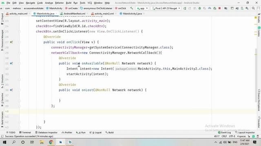Click the MainActivity breadcrumb in navigation bar
The height and width of the screenshot is (146, 261).
tap(54, 8)
